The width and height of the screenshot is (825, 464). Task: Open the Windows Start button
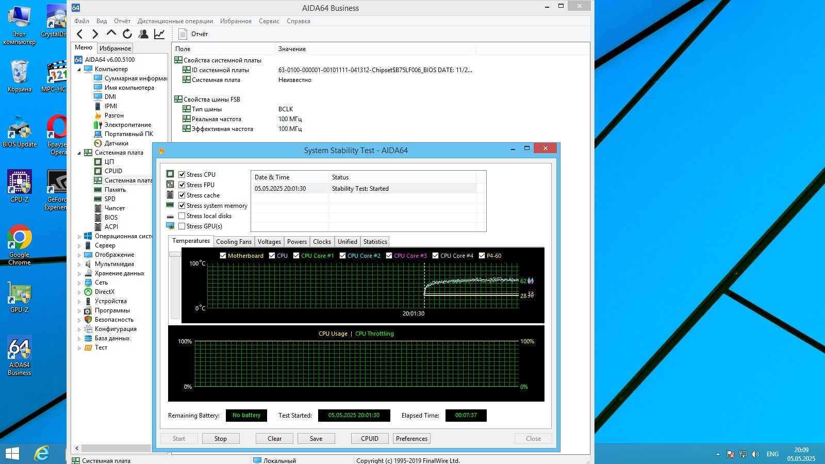[x=12, y=454]
